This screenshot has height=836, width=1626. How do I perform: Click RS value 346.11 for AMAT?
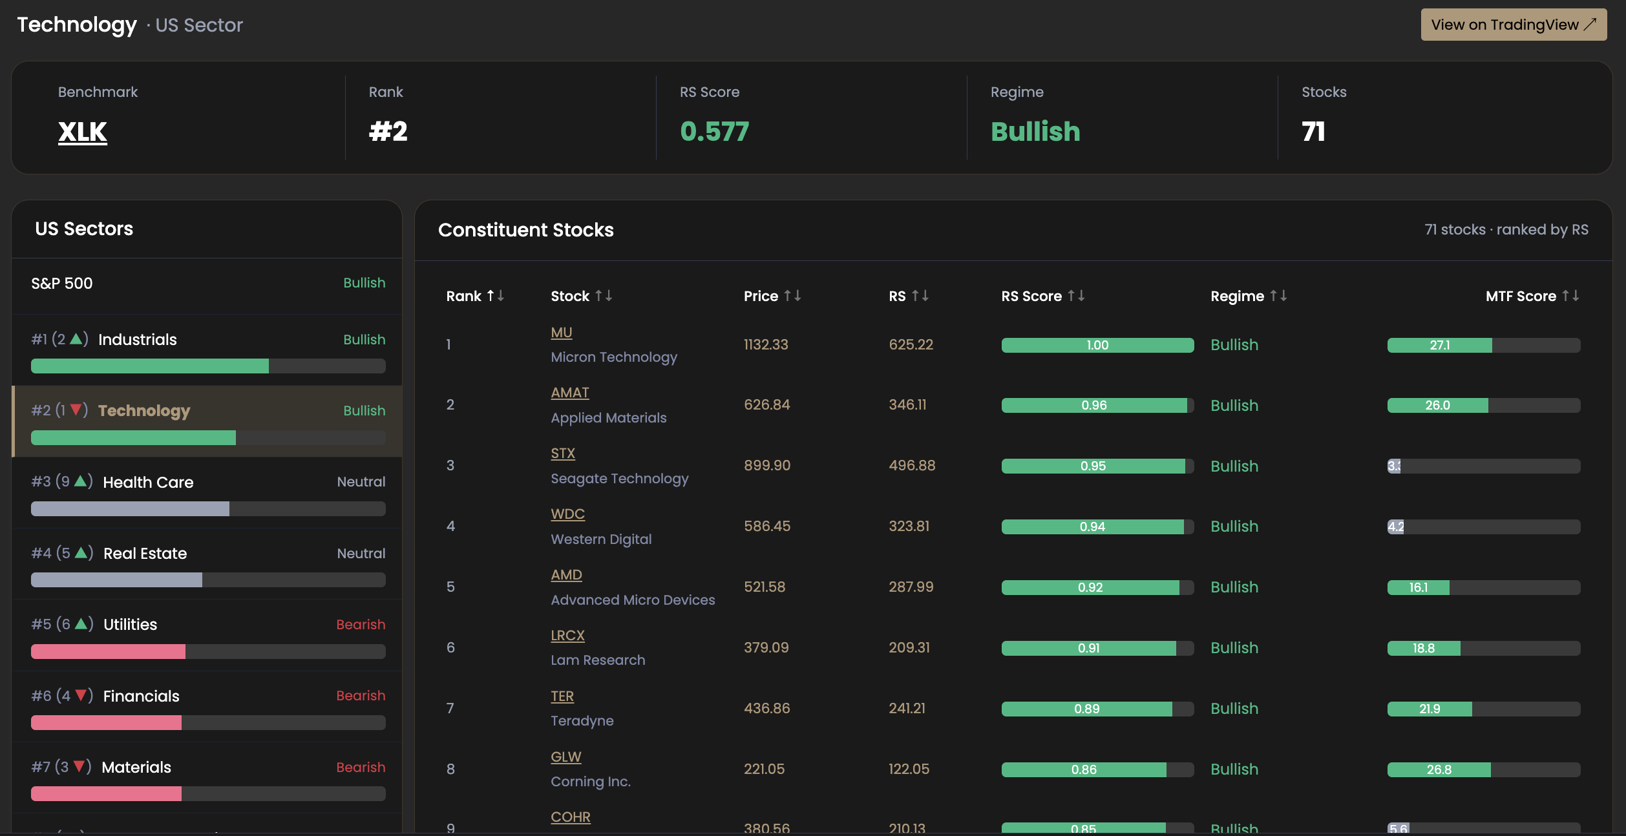[x=907, y=404]
